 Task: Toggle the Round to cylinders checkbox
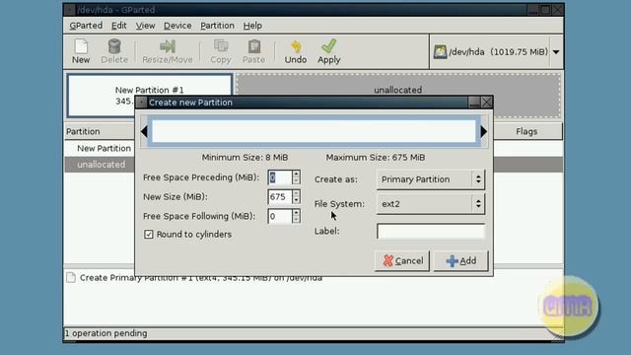tap(149, 235)
